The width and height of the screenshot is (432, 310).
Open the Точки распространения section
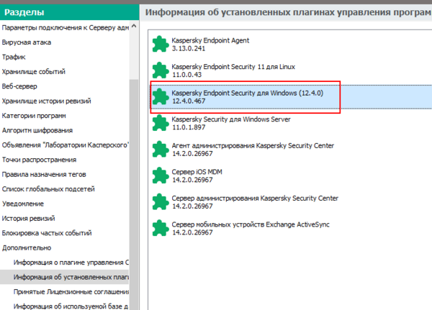[39, 160]
